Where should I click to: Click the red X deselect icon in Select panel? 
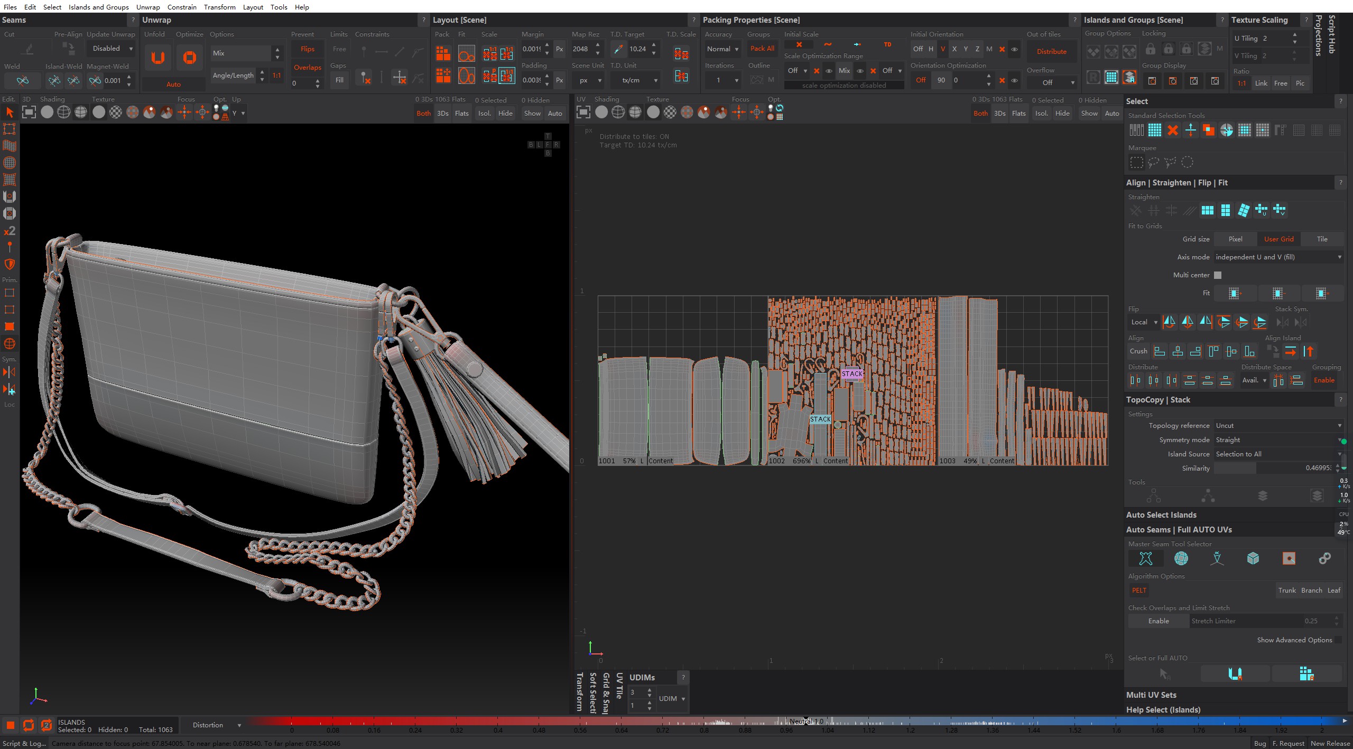[x=1172, y=130]
